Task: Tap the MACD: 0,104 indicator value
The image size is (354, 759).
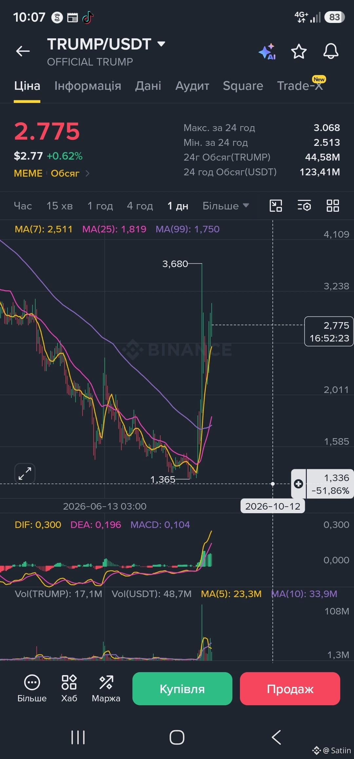Action: [160, 525]
